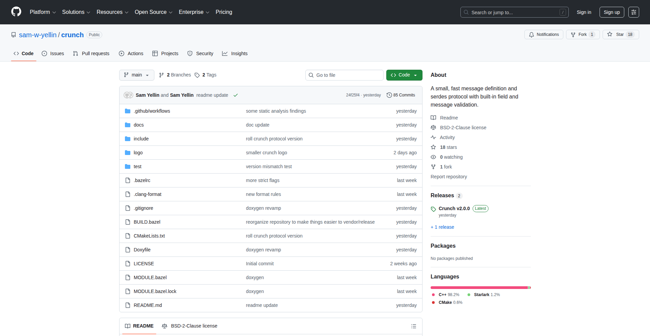
Task: Open the Open Source menu
Action: (x=153, y=12)
